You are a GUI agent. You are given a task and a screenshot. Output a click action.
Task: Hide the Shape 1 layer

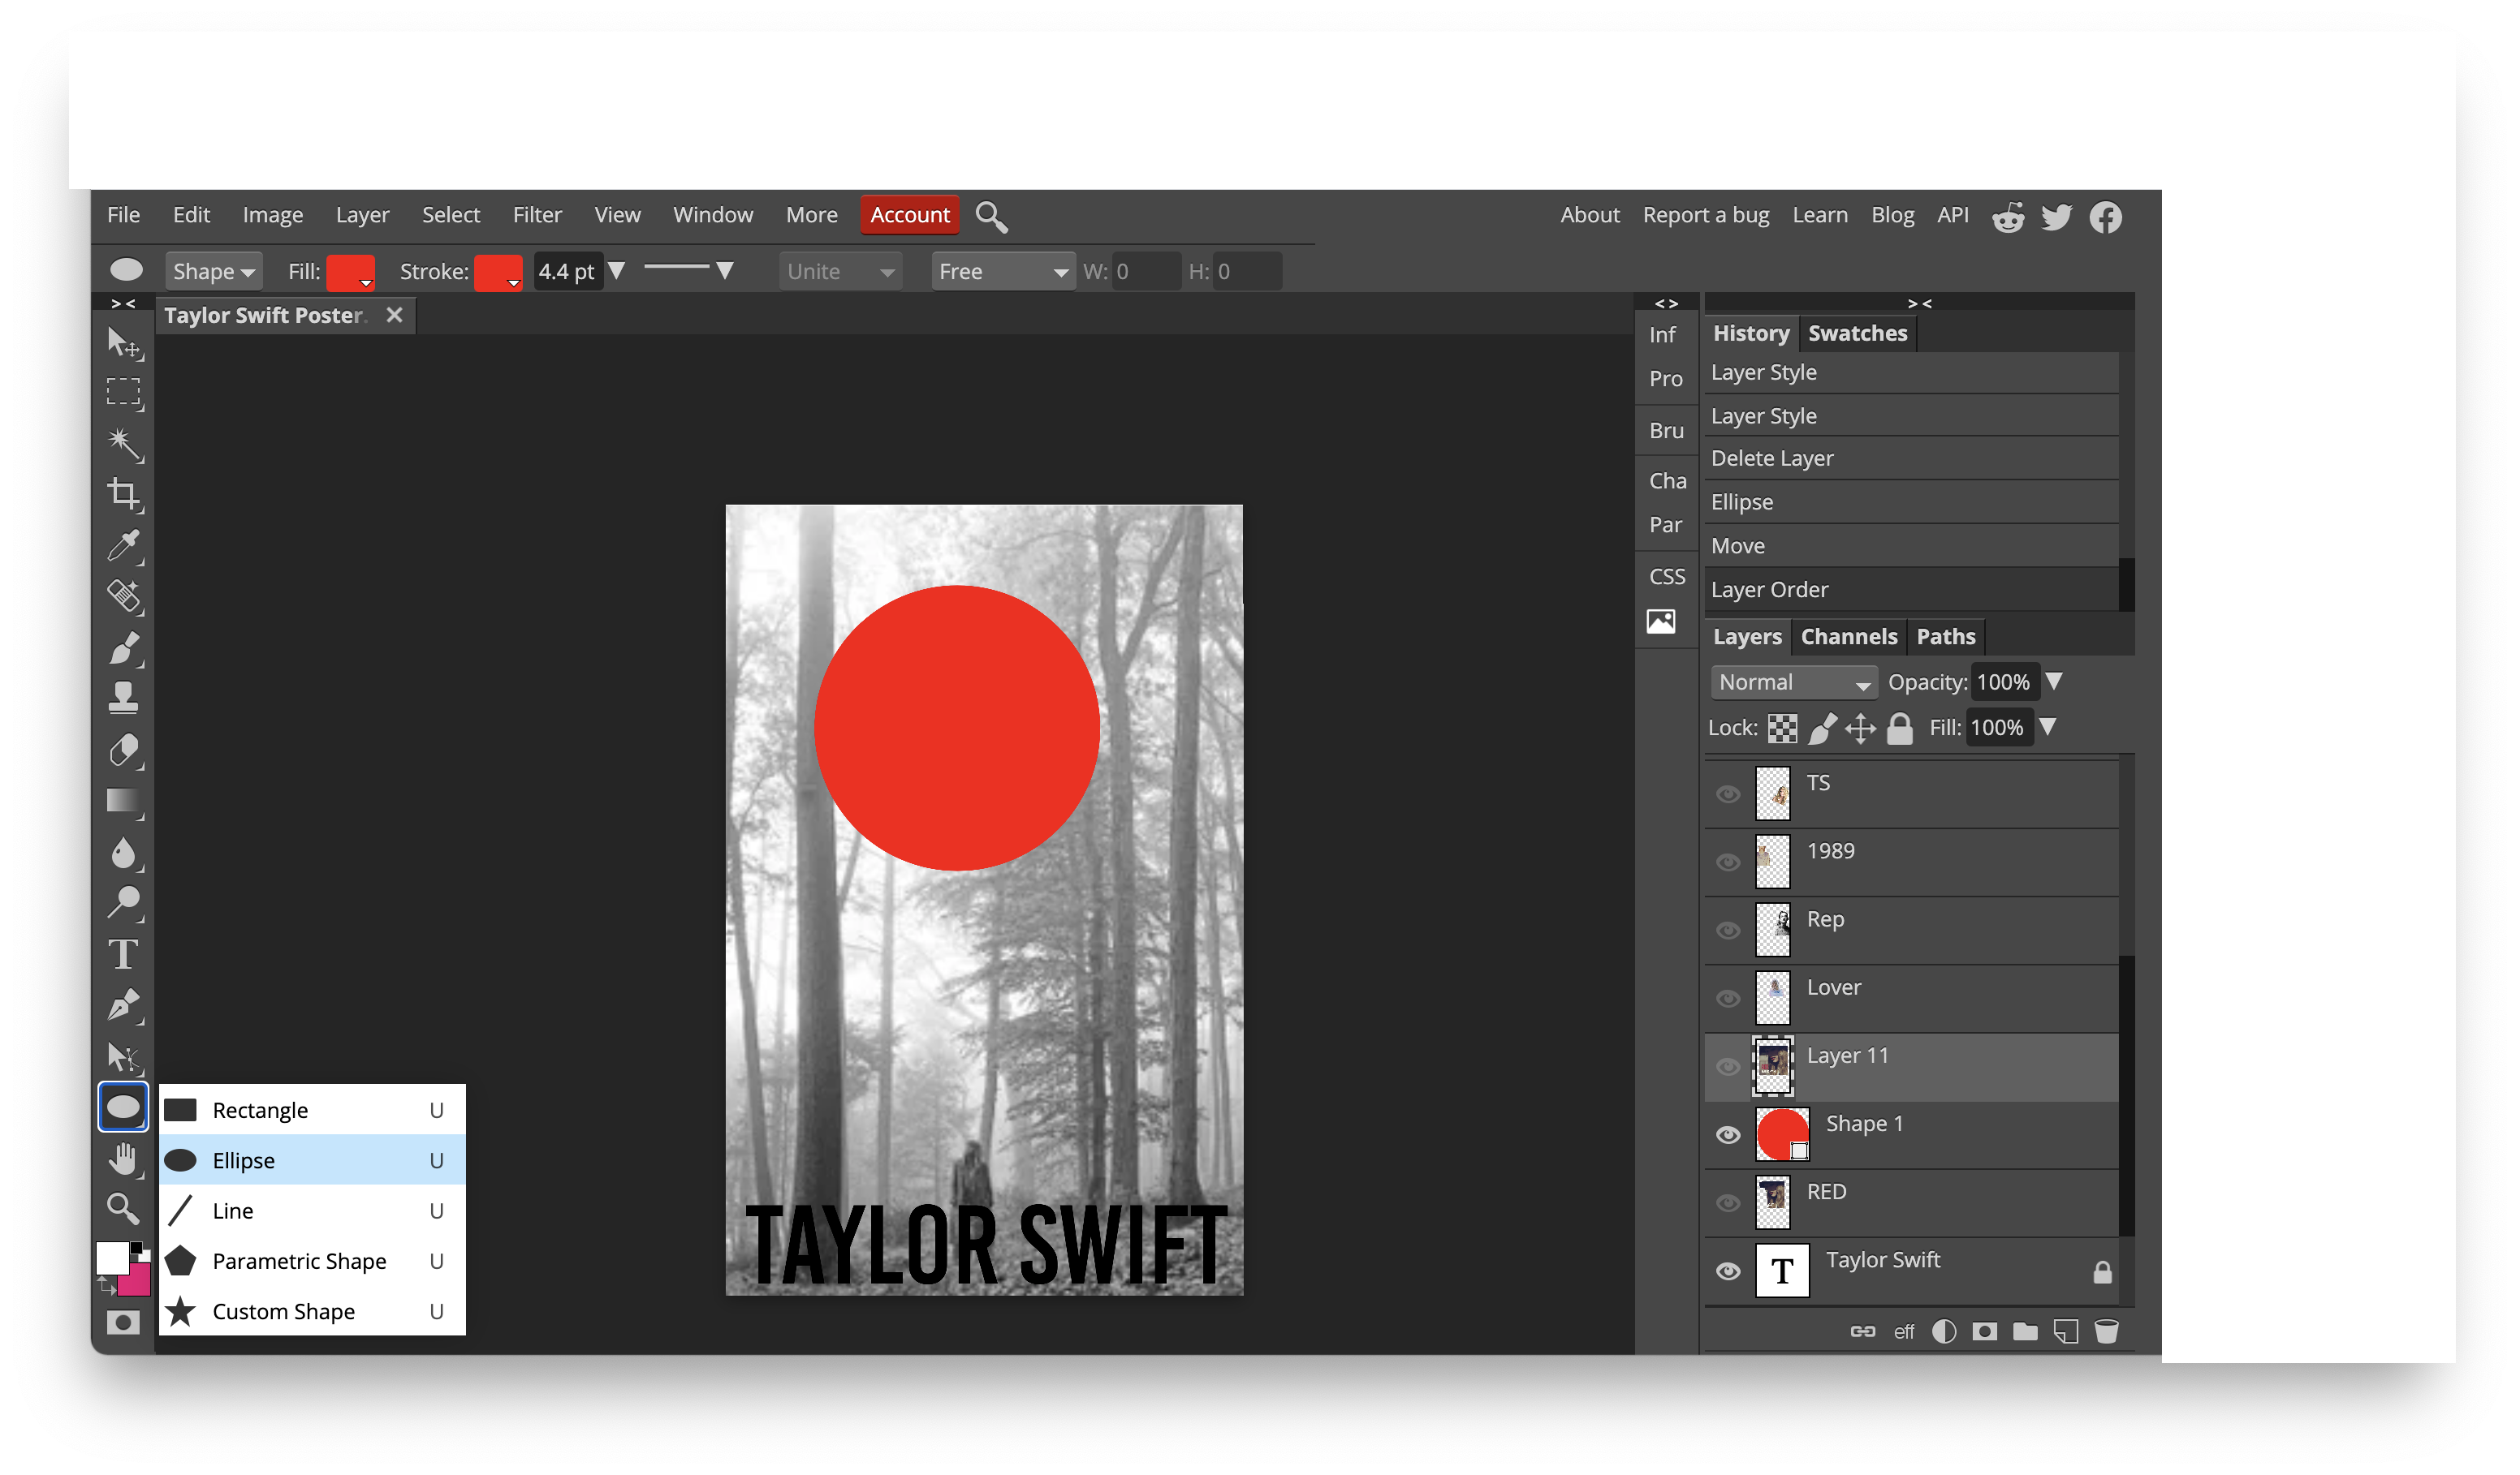point(1728,1135)
